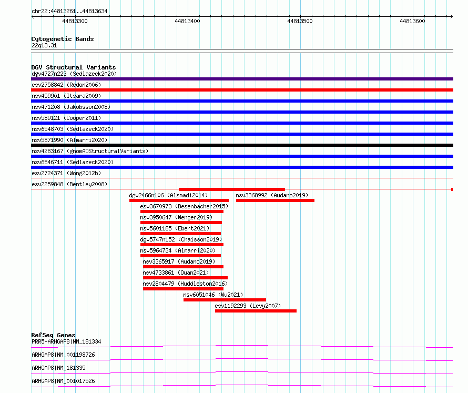The height and width of the screenshot is (393, 468).
Task: Select the nsv589121 (Cooper2011) label
Action: click(66, 118)
